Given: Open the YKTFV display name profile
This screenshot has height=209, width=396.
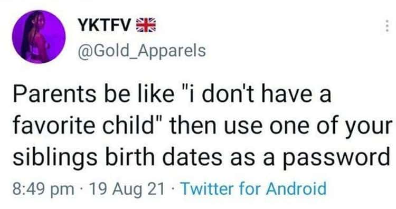Looking at the screenshot, I should 105,25.
